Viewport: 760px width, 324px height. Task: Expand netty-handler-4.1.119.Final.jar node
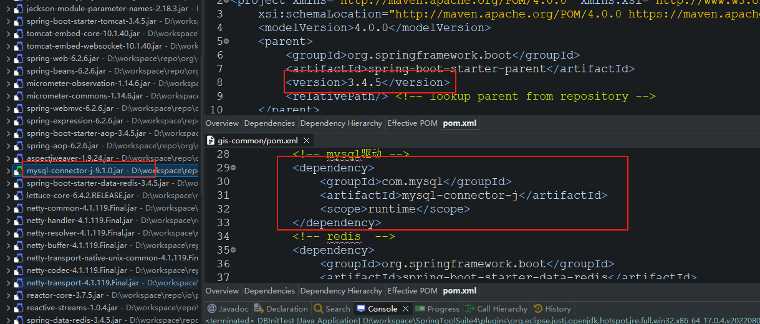(7, 221)
